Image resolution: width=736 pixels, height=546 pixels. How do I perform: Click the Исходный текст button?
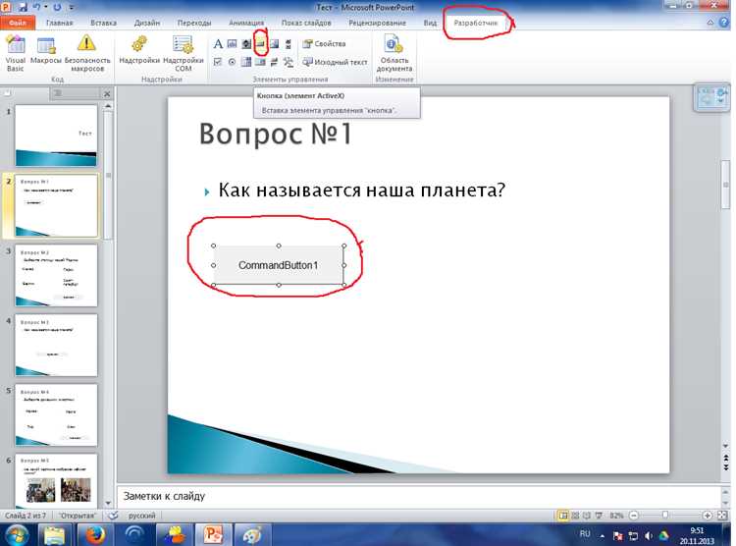point(335,62)
